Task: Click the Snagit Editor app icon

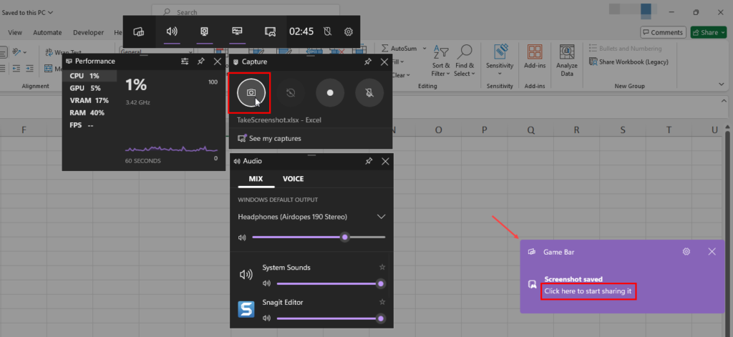Action: [x=246, y=309]
